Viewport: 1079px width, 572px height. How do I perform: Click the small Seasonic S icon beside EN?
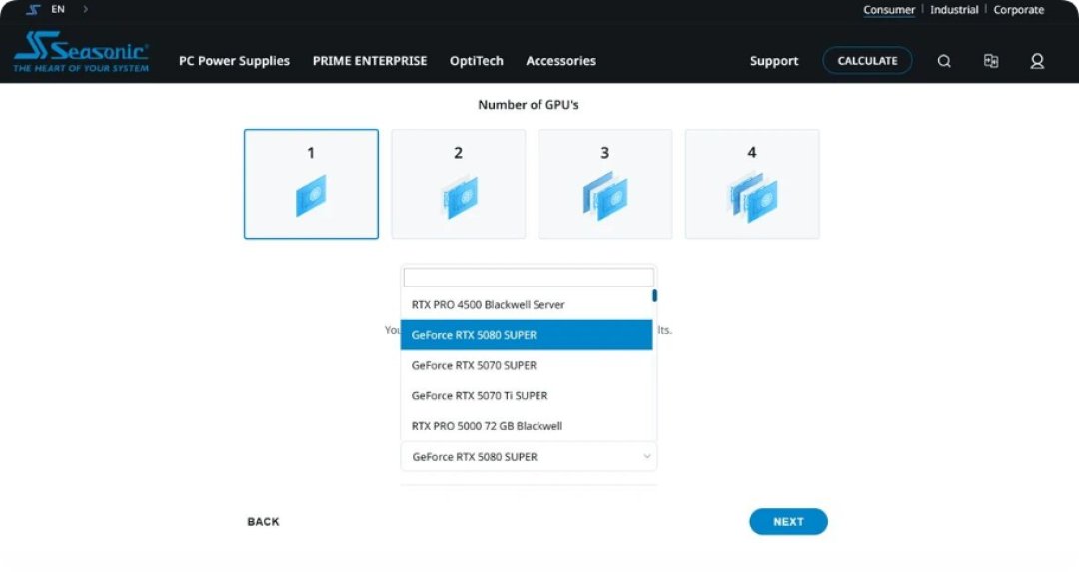tap(32, 10)
